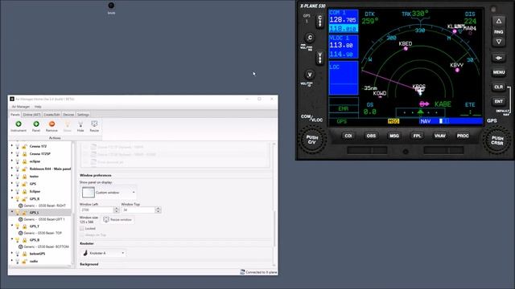Click the range down triangle on GPS
The height and width of the screenshot is (289, 515).
[499, 42]
